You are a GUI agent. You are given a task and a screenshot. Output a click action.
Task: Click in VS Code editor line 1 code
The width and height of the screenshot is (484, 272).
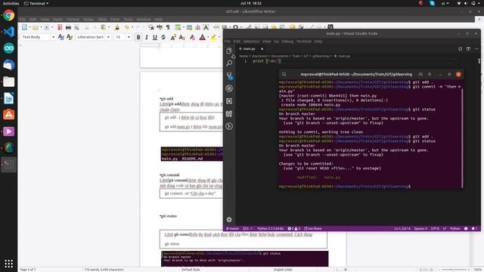pos(267,61)
